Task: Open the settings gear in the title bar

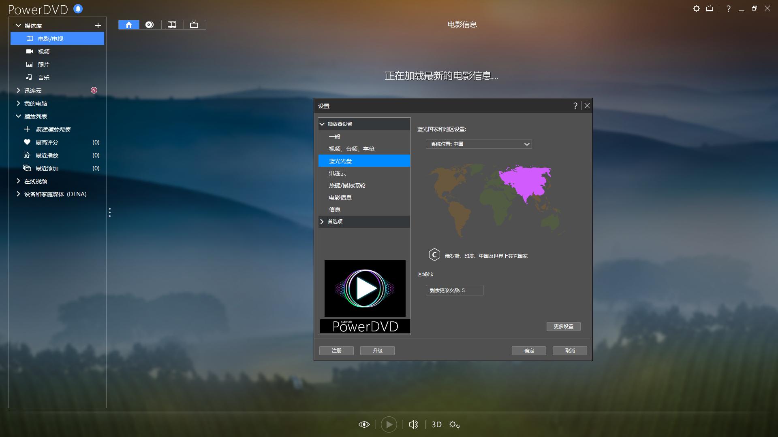Action: click(x=697, y=8)
